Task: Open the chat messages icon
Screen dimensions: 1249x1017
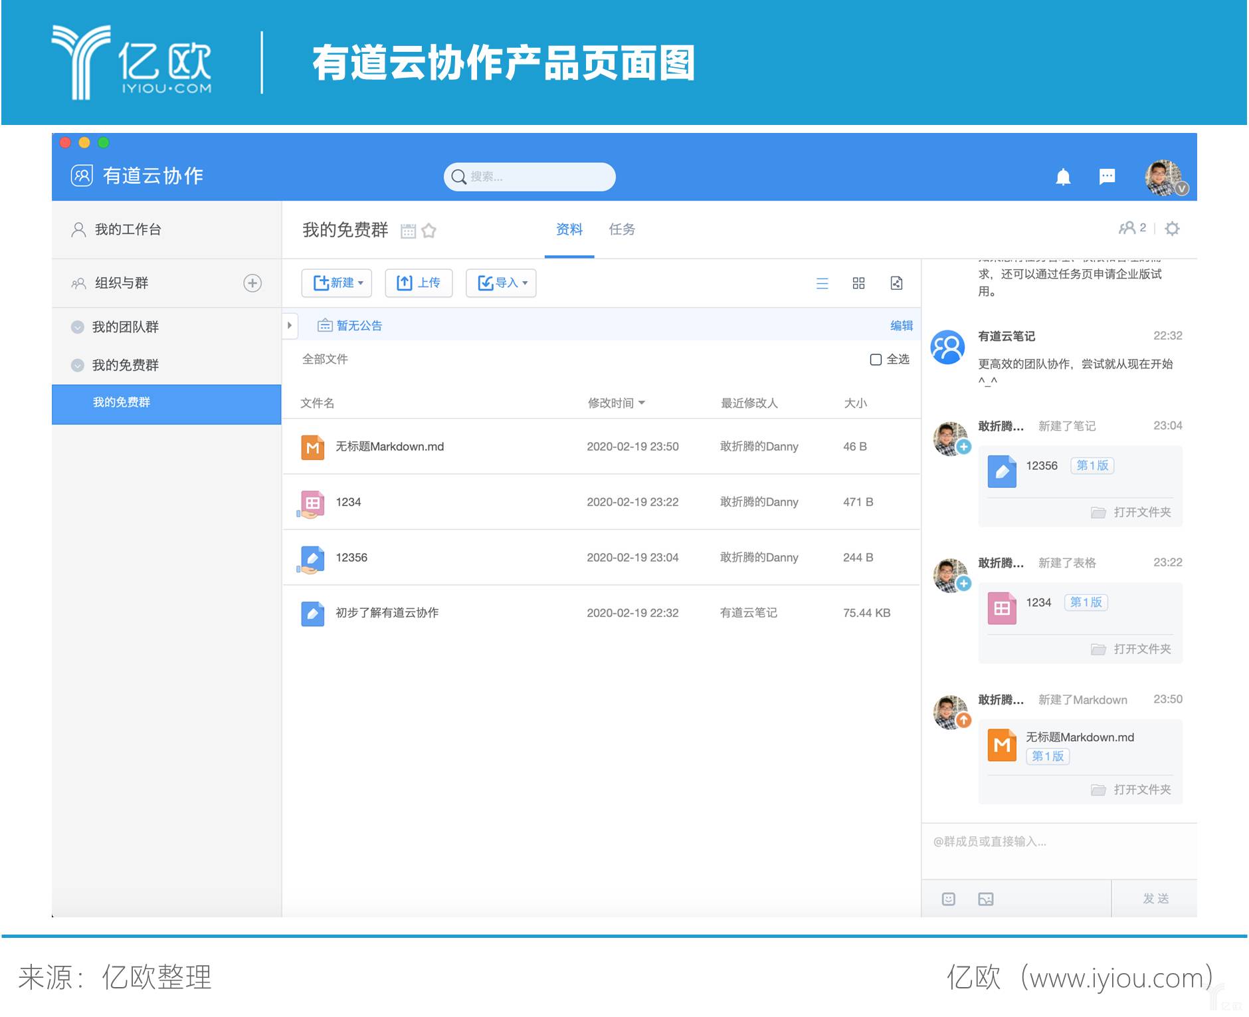Action: tap(1107, 177)
